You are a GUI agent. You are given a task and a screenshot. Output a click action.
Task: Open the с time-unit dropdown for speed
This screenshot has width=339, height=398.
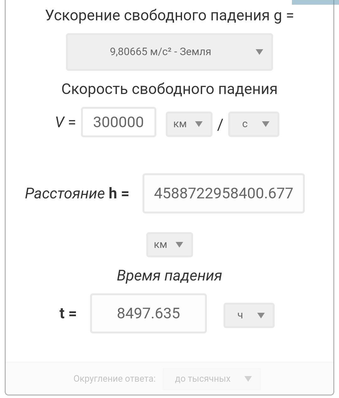254,124
